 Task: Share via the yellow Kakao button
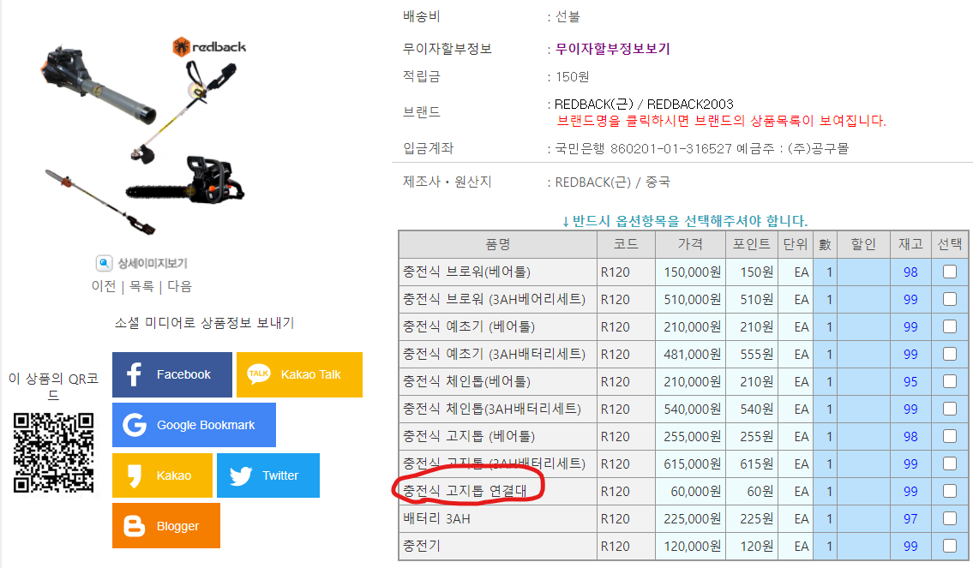(x=162, y=475)
